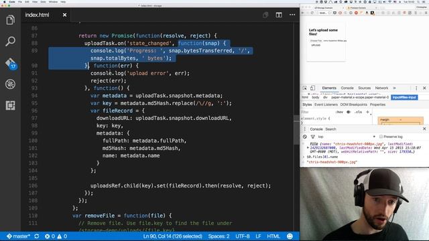Open the editor's more actions ellipsis menu
429x241 pixels.
[292, 15]
